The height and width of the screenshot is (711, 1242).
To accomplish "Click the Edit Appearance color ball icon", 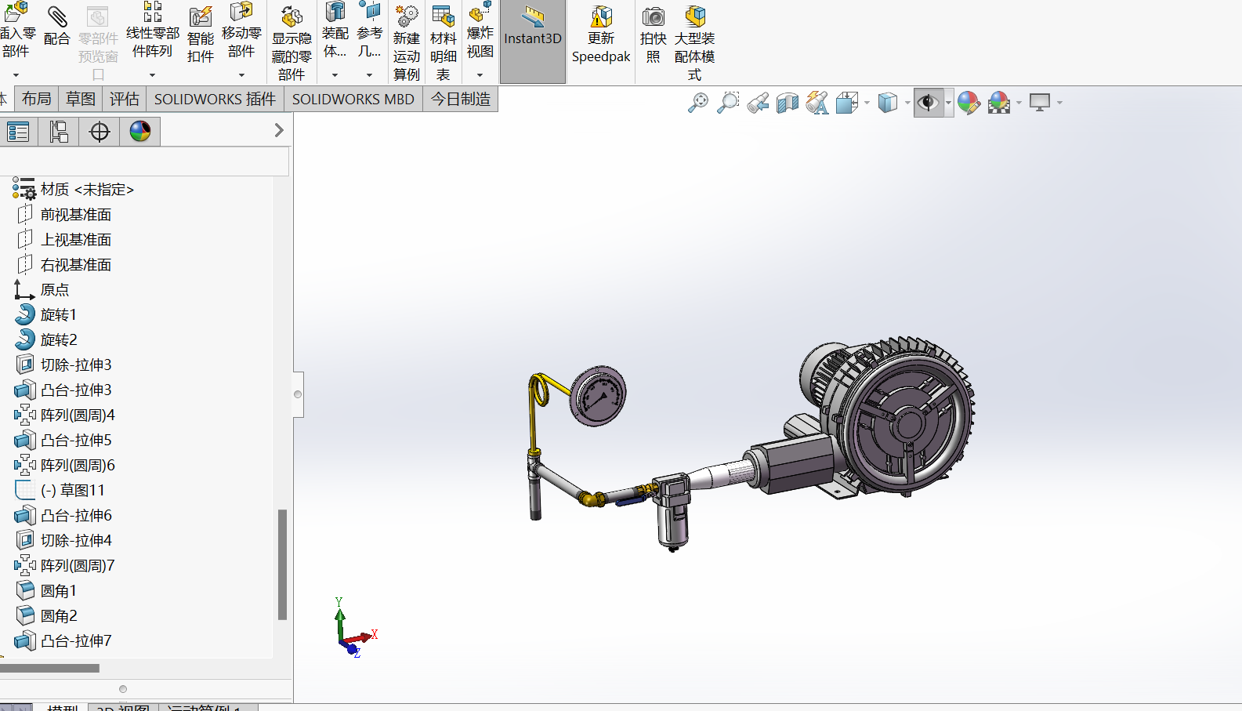I will coord(969,103).
